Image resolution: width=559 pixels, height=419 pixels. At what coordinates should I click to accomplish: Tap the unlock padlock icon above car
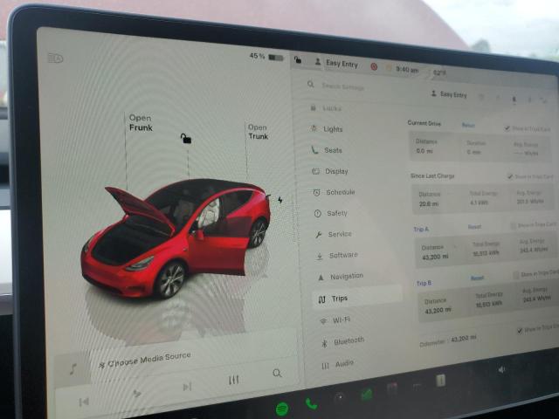(x=186, y=138)
